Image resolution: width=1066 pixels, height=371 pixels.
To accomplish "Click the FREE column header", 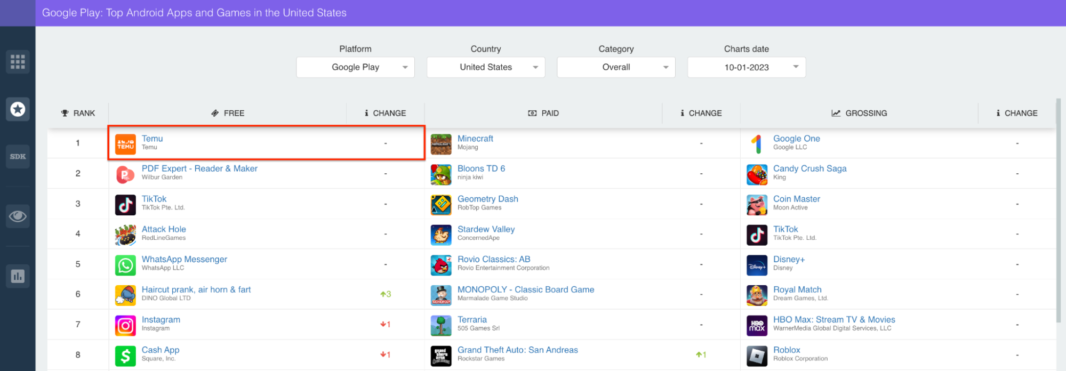I will click(x=228, y=113).
